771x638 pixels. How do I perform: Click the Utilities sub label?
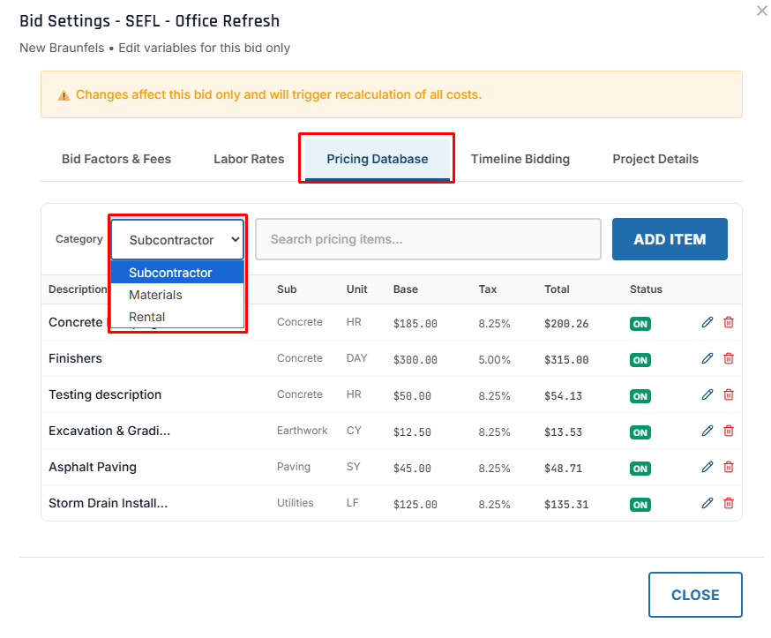(x=295, y=503)
